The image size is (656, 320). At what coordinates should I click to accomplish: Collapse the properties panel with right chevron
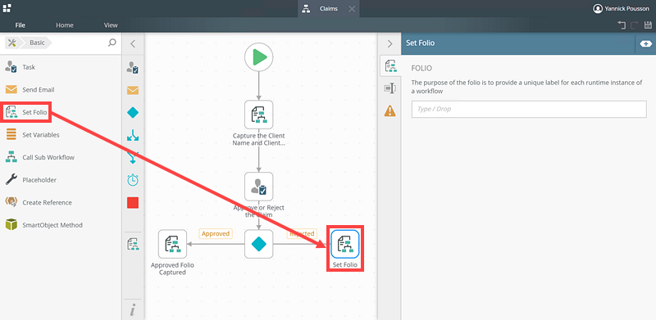click(389, 43)
